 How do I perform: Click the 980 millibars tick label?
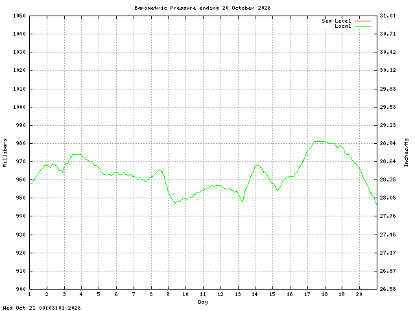(x=21, y=143)
